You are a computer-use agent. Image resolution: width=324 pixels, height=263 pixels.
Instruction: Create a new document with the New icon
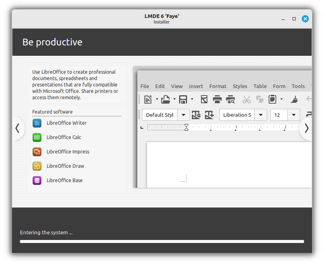[148, 99]
